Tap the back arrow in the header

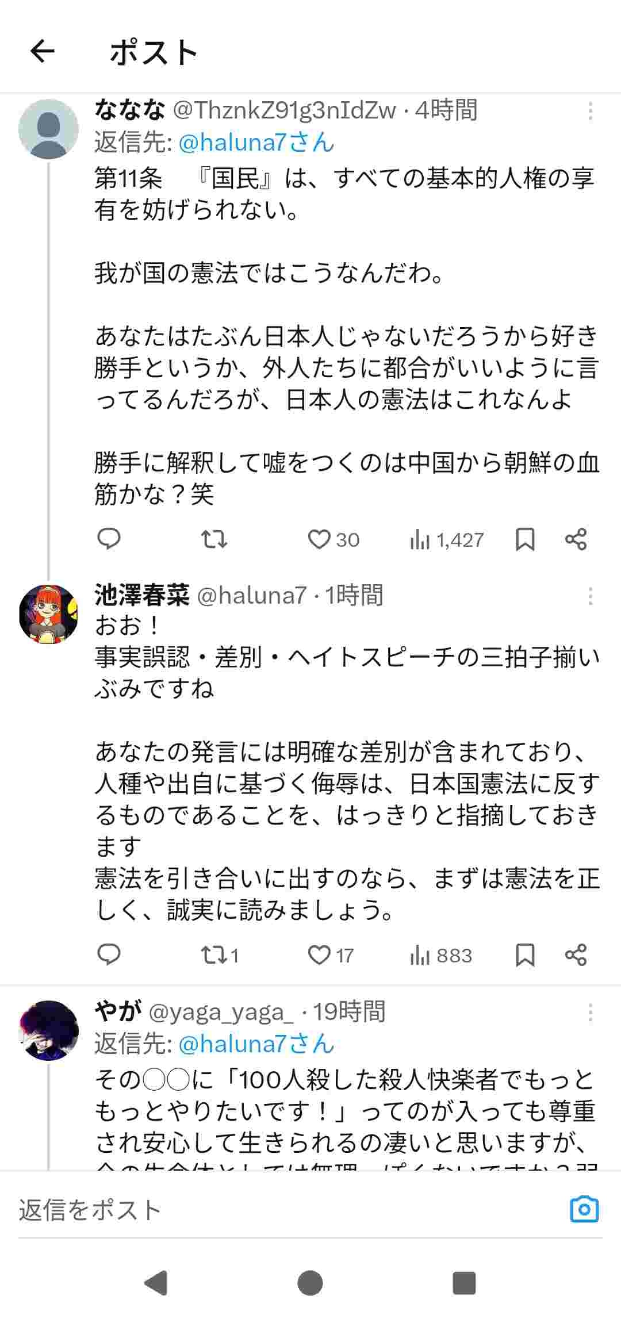coord(43,52)
